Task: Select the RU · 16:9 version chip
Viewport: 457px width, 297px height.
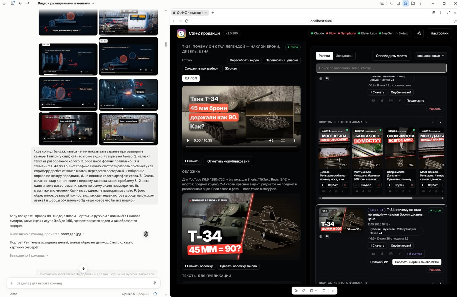Action: 191,78
